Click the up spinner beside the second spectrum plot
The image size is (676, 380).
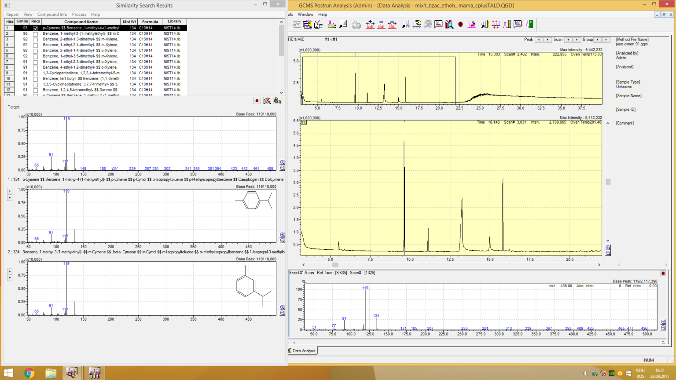point(9,190)
